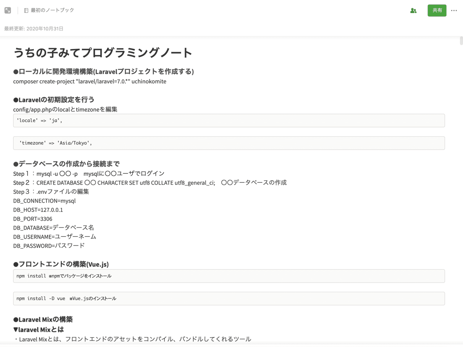Click the shared users people icon
This screenshot has width=463, height=347.
[x=413, y=10]
